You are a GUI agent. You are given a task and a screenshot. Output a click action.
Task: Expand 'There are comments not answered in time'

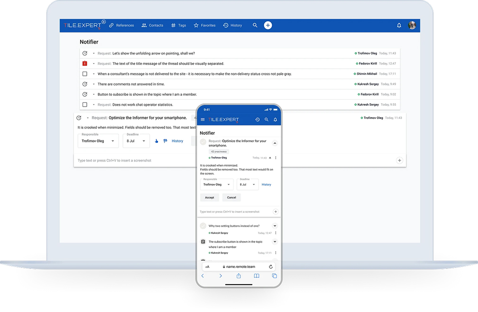[x=93, y=84]
